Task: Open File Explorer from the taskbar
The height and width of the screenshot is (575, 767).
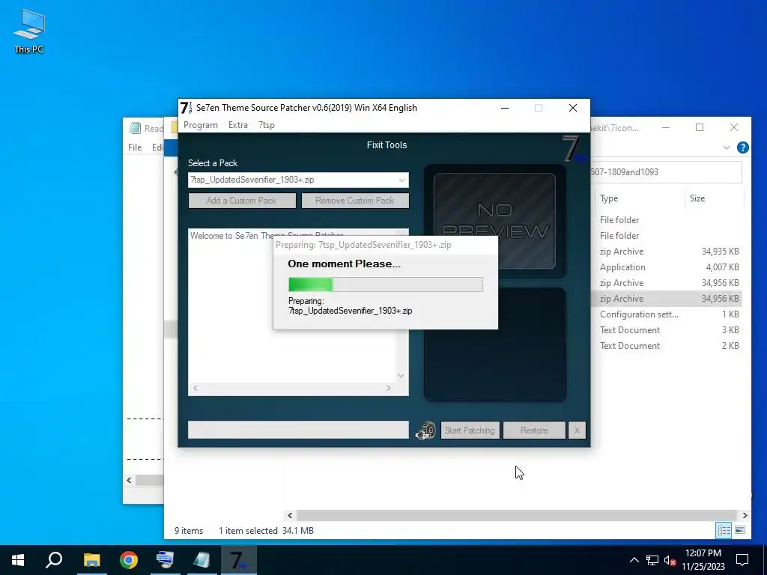Action: 91,560
